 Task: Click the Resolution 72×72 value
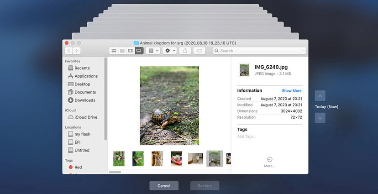coord(296,117)
